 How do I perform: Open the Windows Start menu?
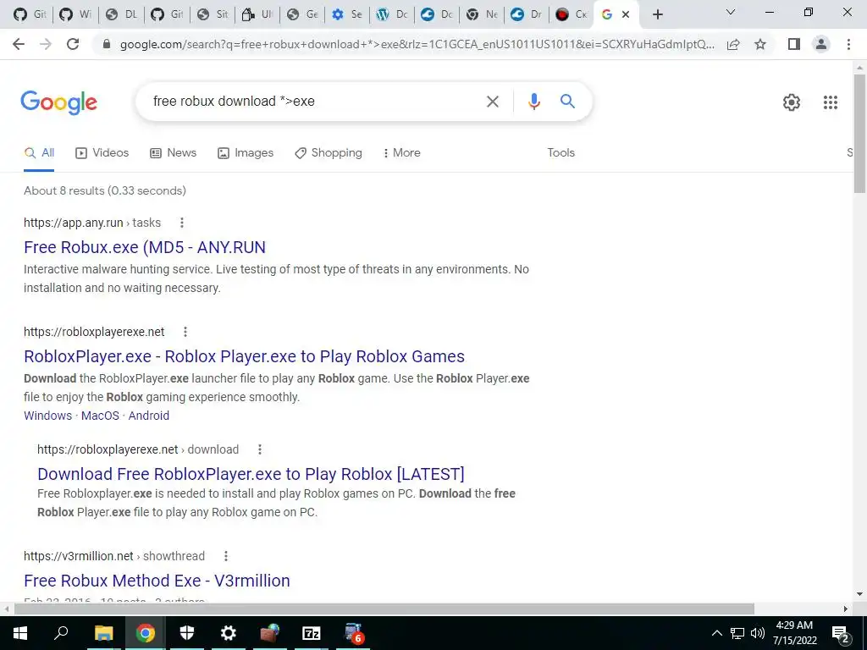click(x=20, y=633)
